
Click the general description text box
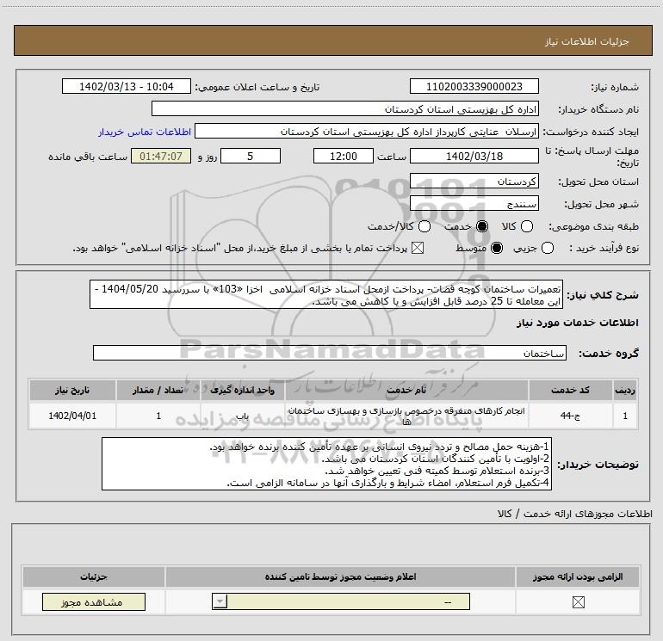(326, 294)
